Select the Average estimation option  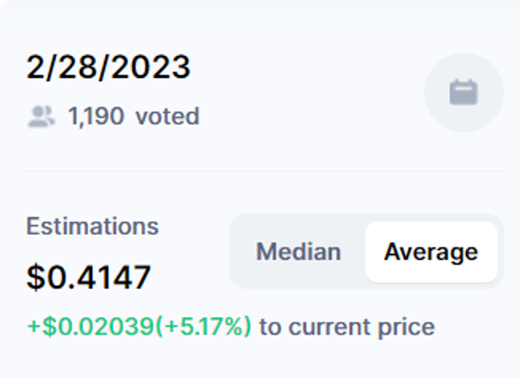431,252
